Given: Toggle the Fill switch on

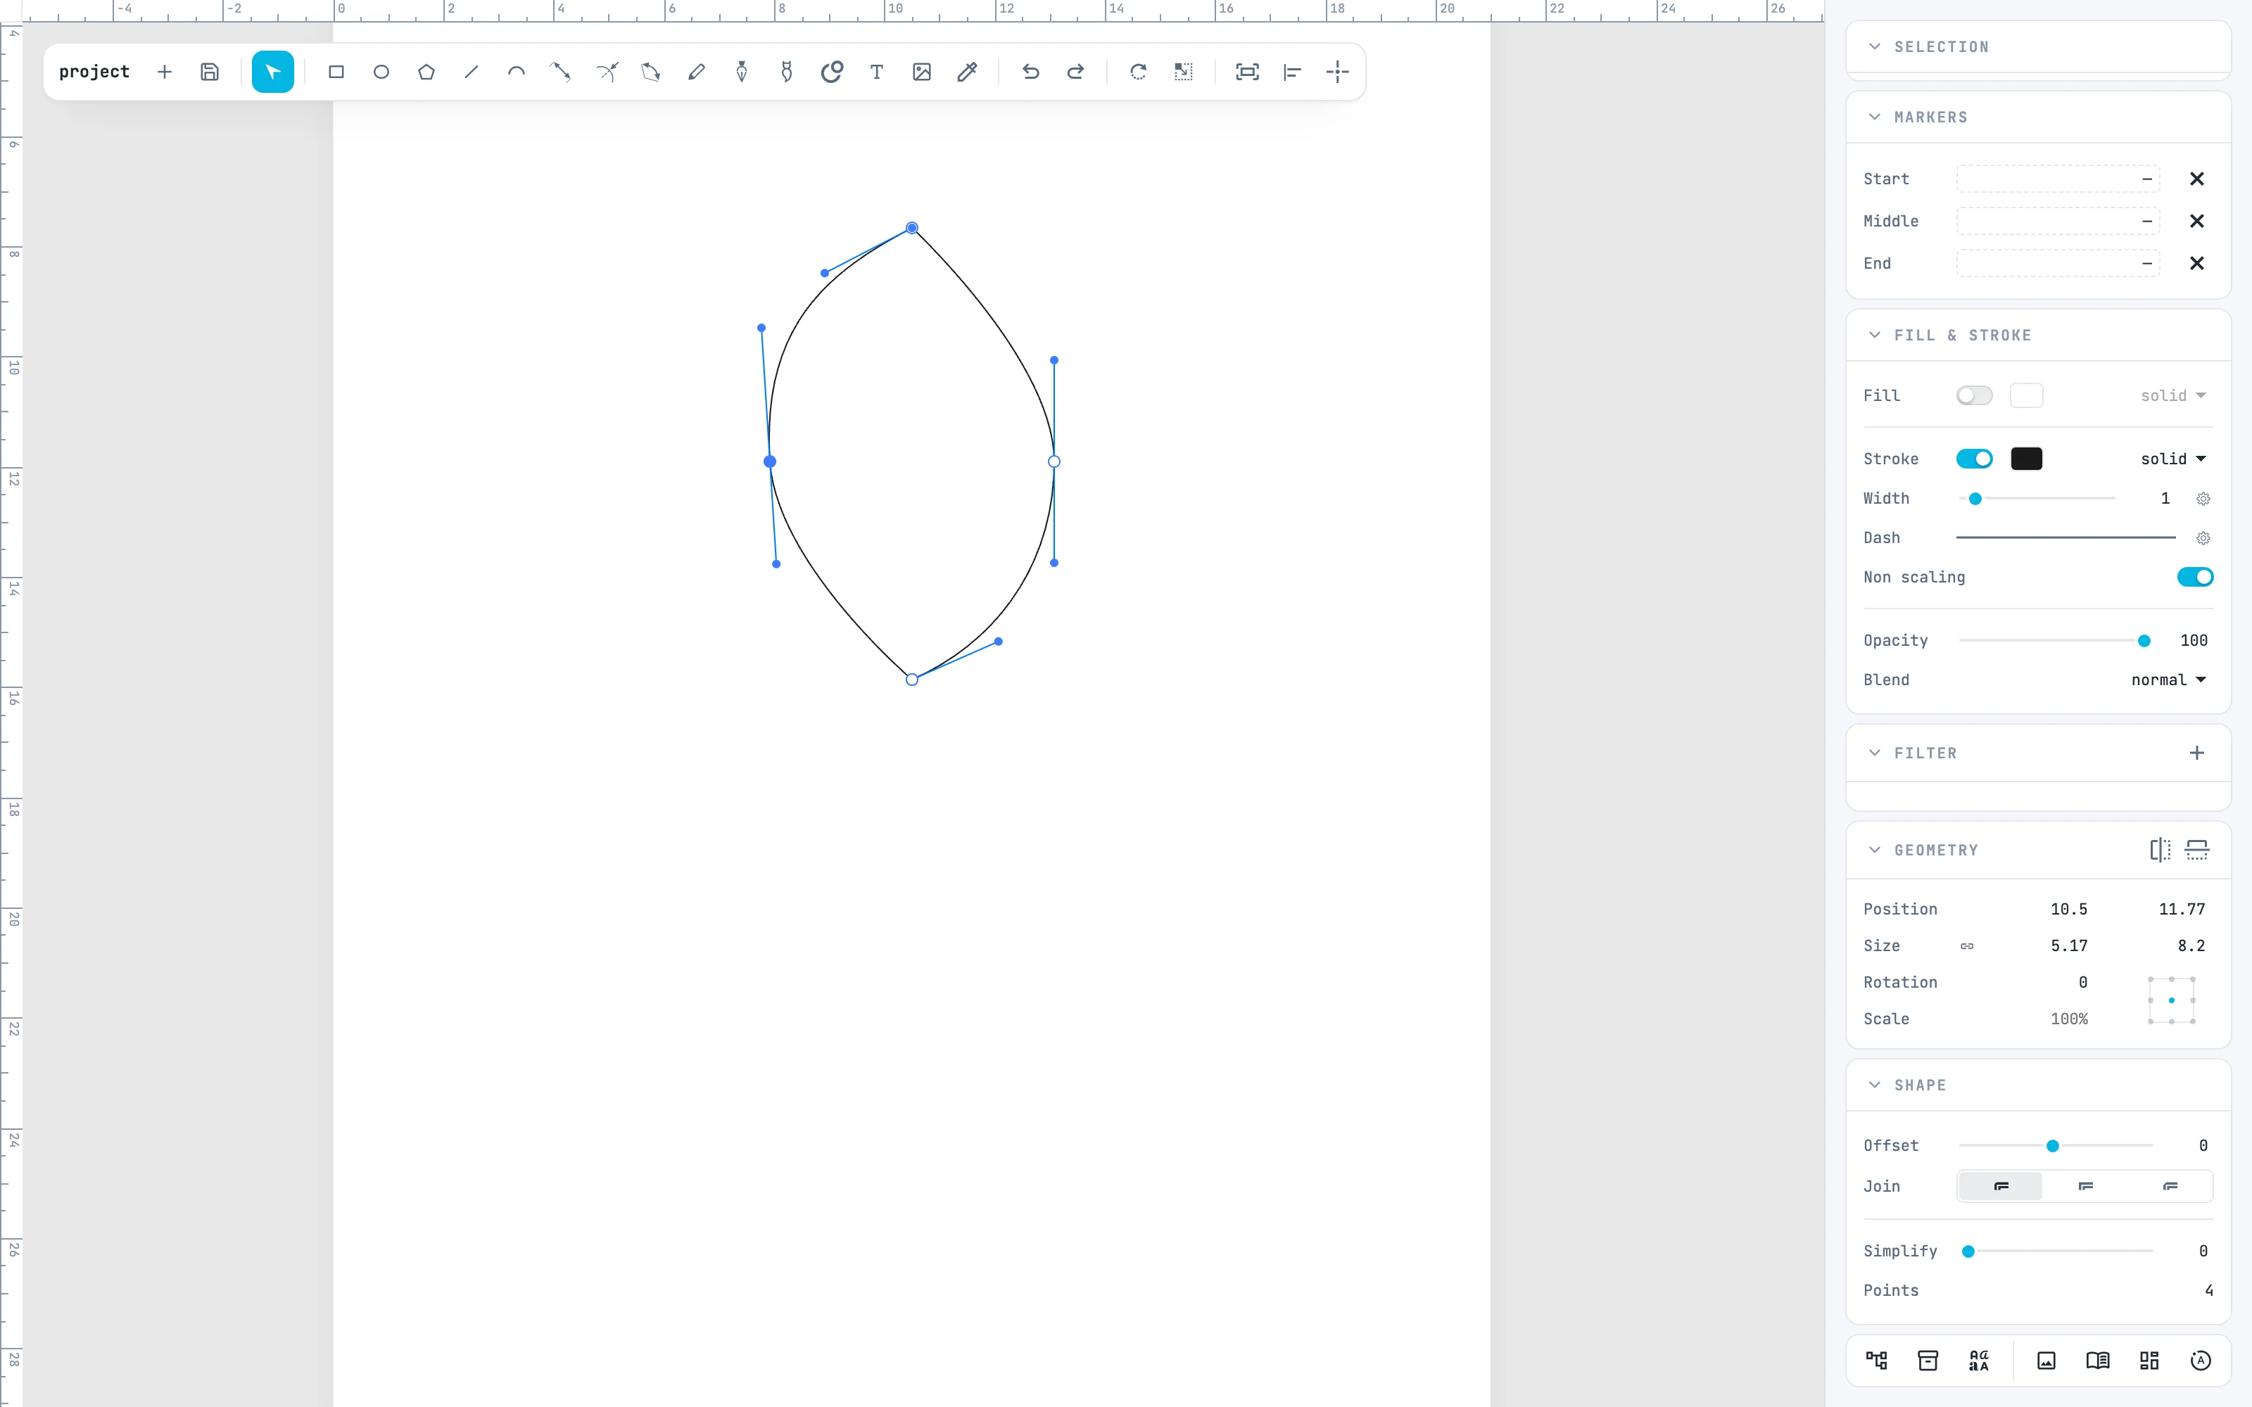Looking at the screenshot, I should [x=1974, y=395].
